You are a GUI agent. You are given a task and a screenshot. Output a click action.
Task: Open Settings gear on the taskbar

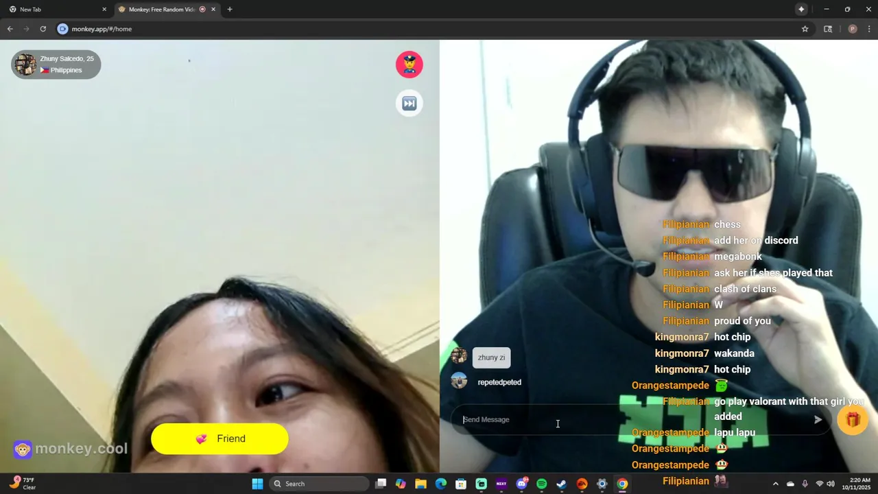(602, 484)
